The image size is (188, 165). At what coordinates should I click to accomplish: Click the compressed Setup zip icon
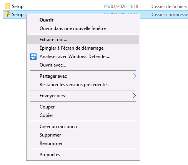pyautogui.click(x=7, y=14)
